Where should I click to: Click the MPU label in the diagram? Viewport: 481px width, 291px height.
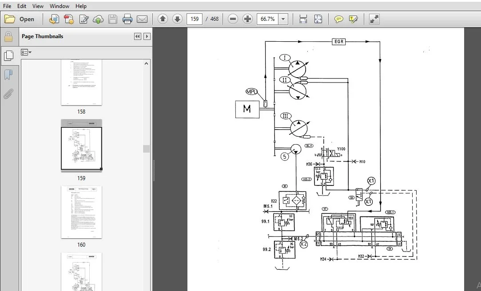pyautogui.click(x=251, y=91)
